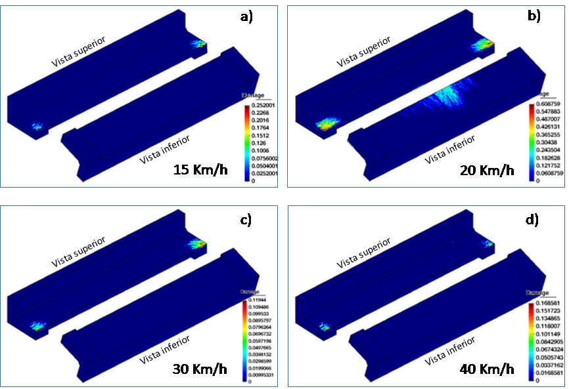Click the color scale bar in the bottom-left panel
Viewport: 569px width, 389px height.
click(x=246, y=340)
